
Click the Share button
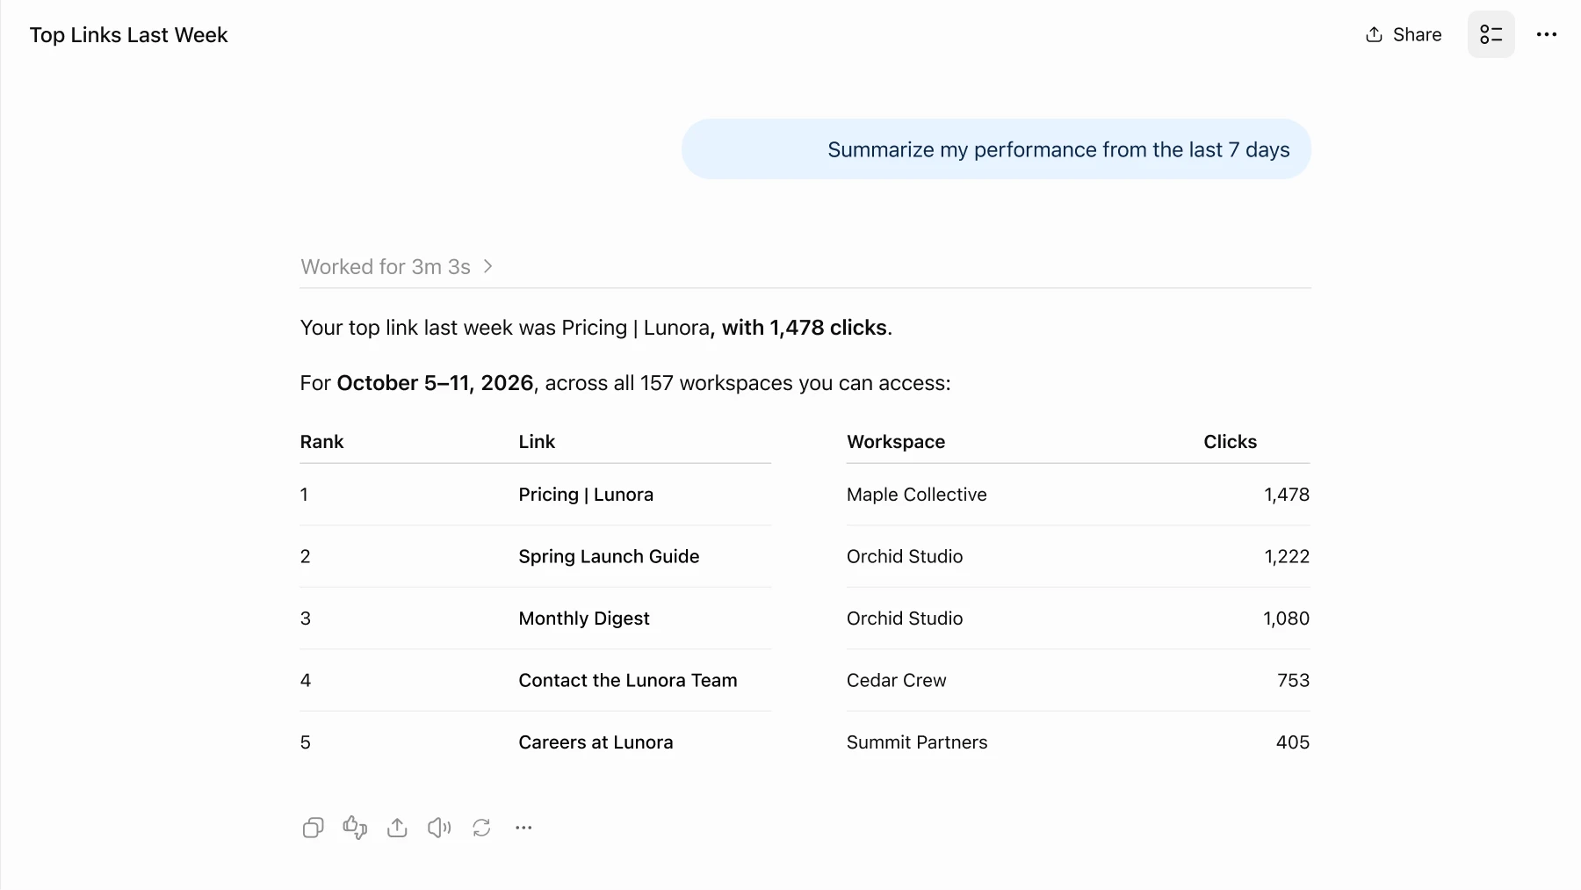[1404, 35]
